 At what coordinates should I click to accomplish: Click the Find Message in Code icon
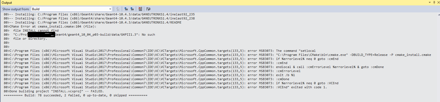click(118, 9)
